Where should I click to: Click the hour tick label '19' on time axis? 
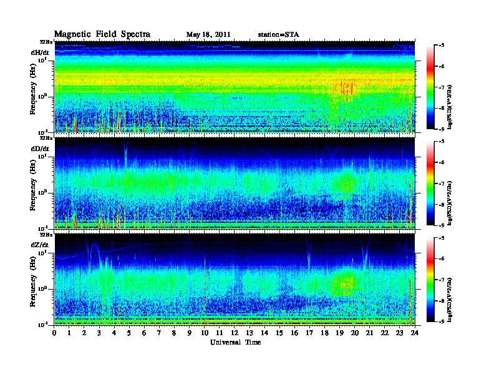click(x=339, y=333)
